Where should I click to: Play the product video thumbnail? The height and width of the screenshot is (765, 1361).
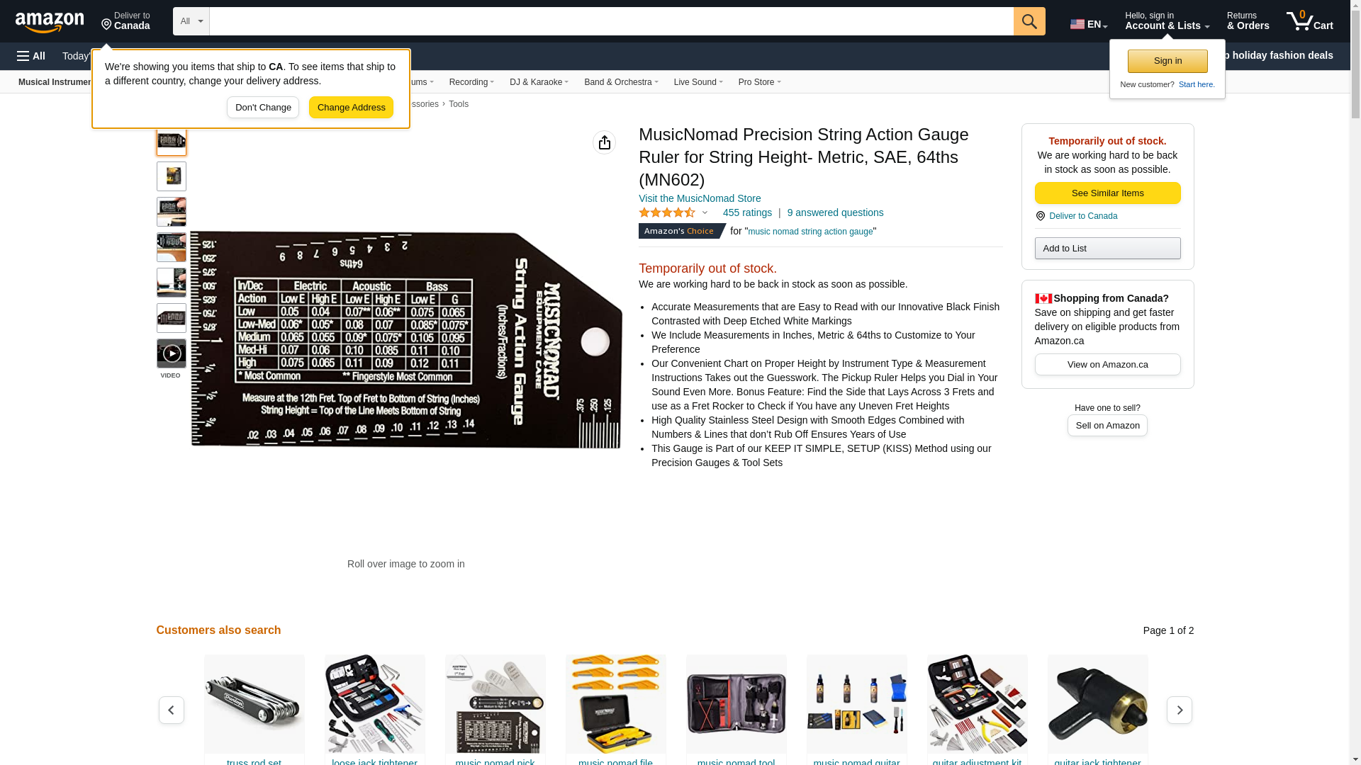coord(172,353)
